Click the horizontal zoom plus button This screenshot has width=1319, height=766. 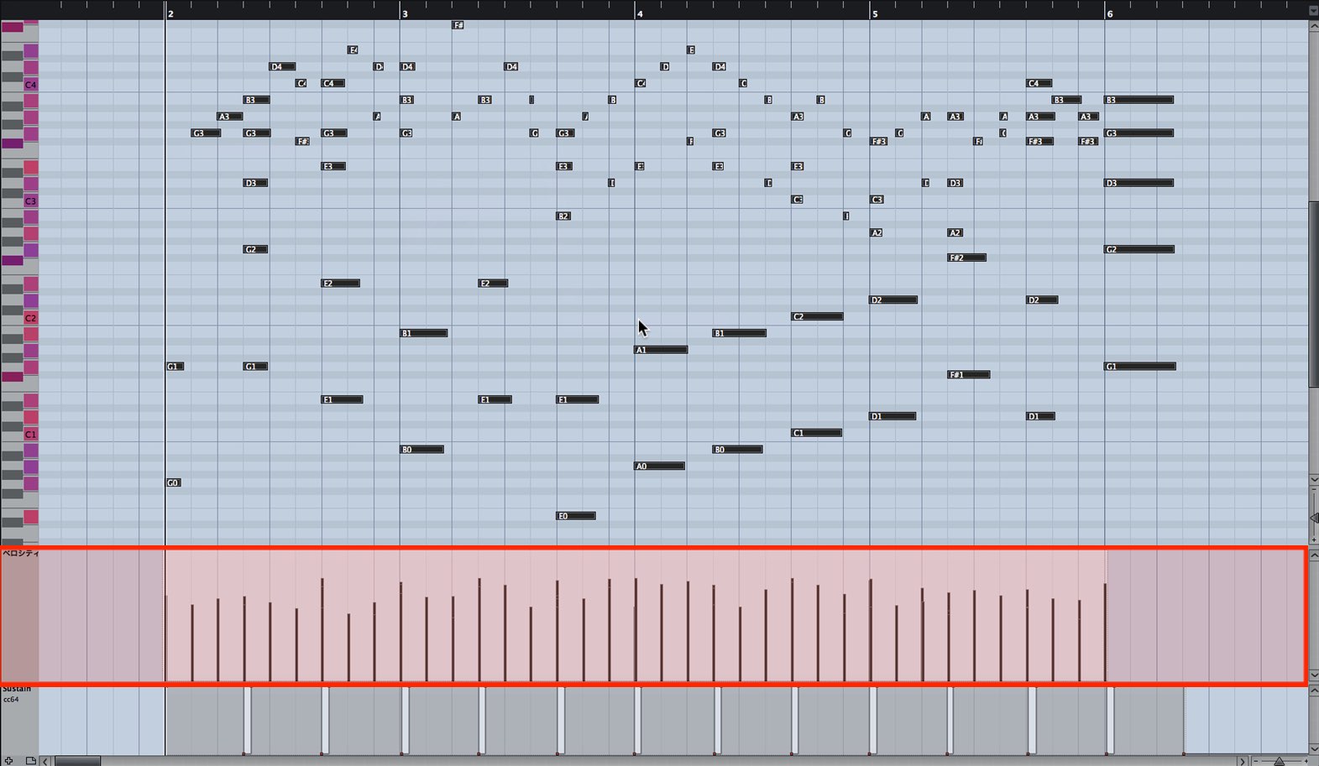coord(1306,761)
